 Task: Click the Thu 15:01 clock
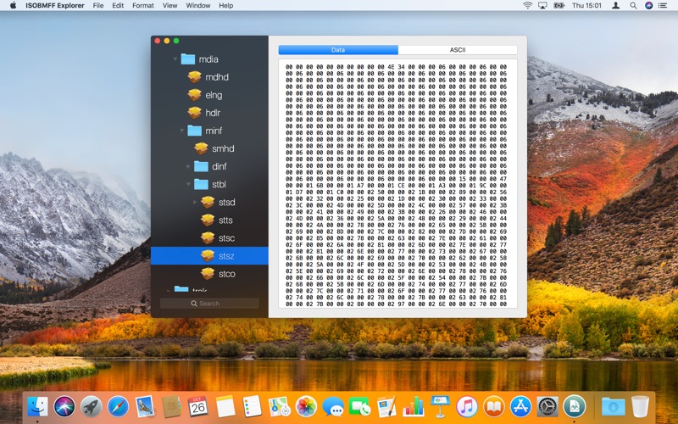click(586, 6)
